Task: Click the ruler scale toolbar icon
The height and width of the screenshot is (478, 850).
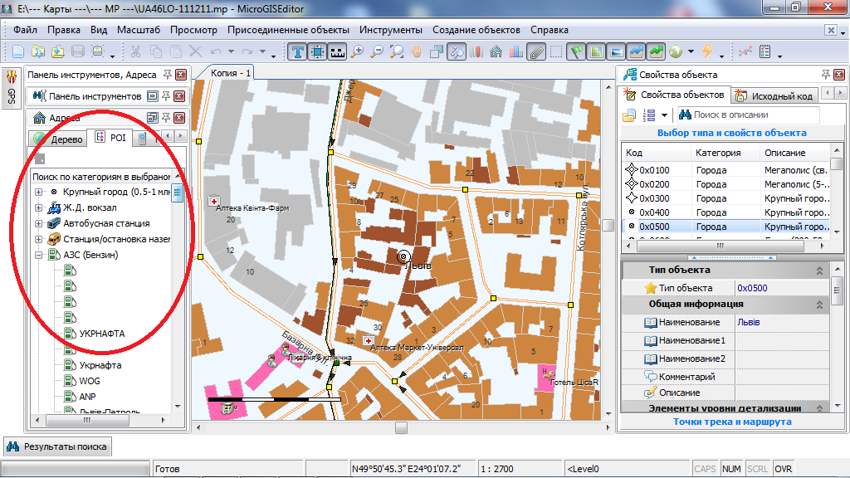Action: [x=338, y=51]
